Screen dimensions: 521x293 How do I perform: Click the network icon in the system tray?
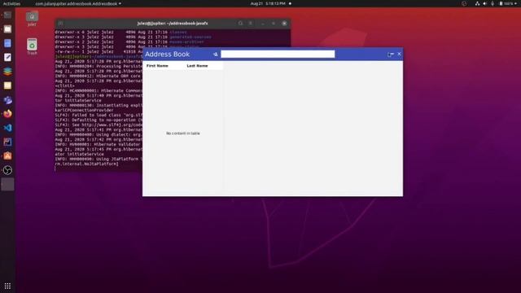[x=477, y=3]
